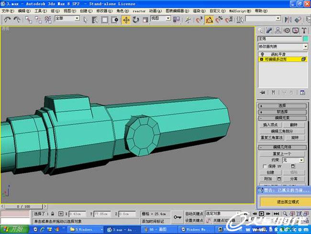Open Named Selection Sets editor icon
The width and height of the screenshot is (311, 234).
240,20
